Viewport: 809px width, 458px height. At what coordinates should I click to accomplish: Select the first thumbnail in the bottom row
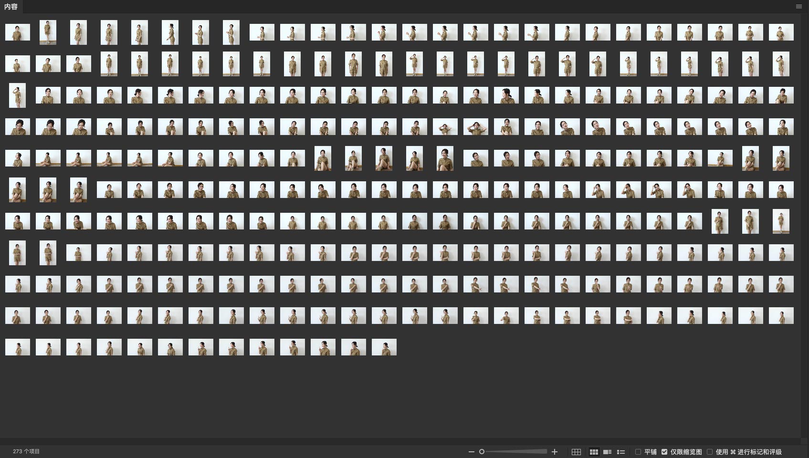click(18, 347)
